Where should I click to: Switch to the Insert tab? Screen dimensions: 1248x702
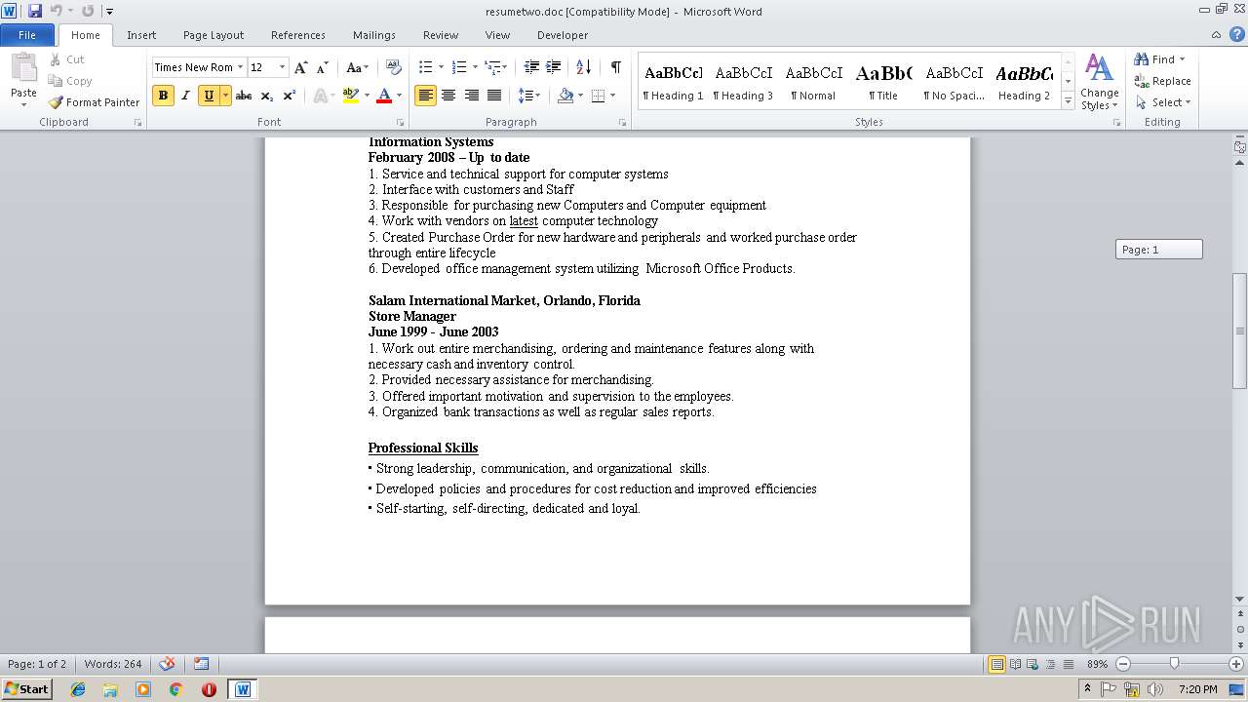pos(141,35)
